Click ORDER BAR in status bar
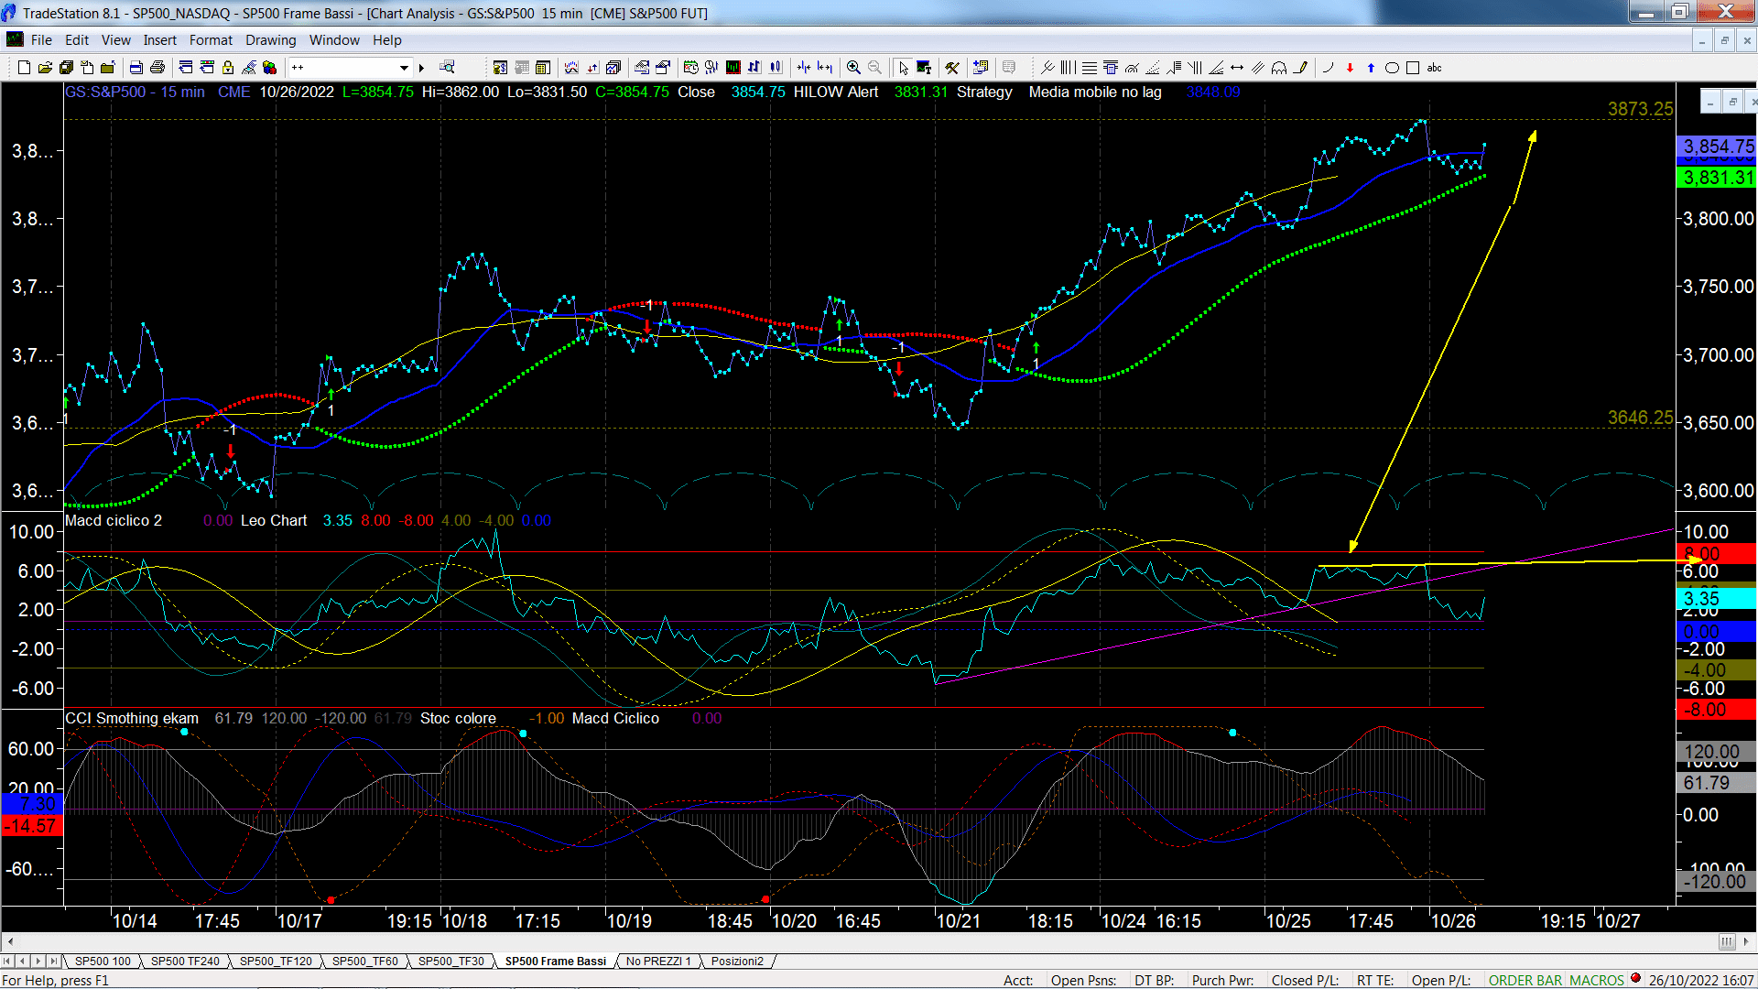The image size is (1758, 989). (x=1525, y=981)
